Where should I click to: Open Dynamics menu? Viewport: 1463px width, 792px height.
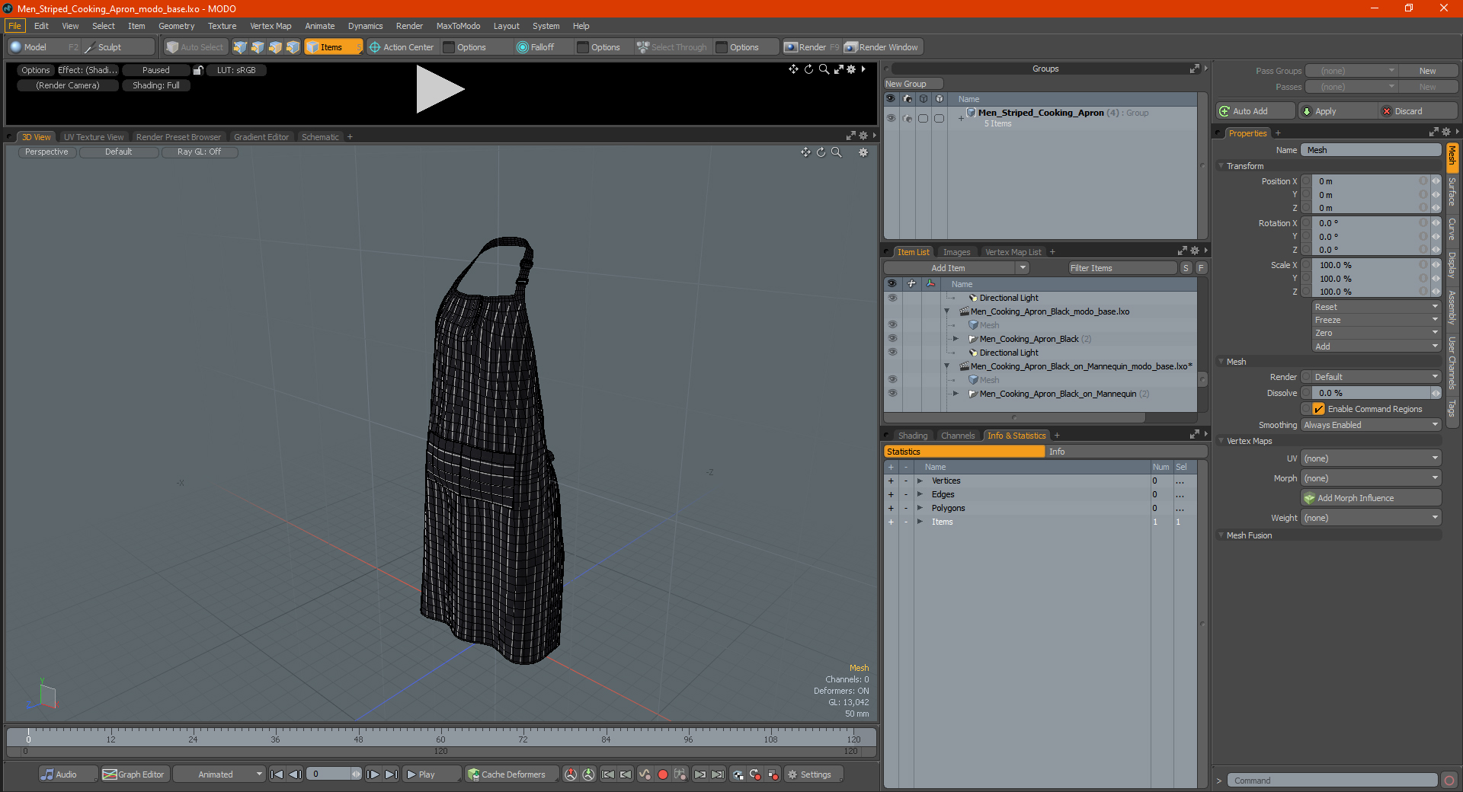pyautogui.click(x=365, y=26)
